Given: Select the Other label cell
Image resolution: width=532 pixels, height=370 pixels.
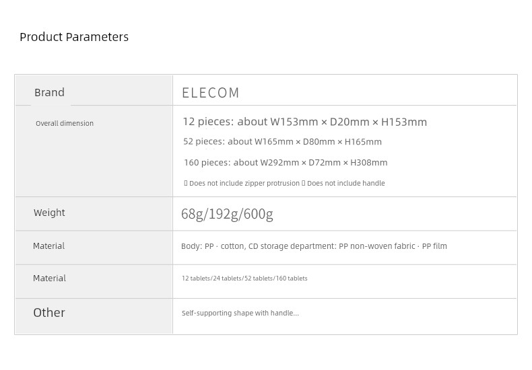Looking at the screenshot, I should [x=94, y=316].
